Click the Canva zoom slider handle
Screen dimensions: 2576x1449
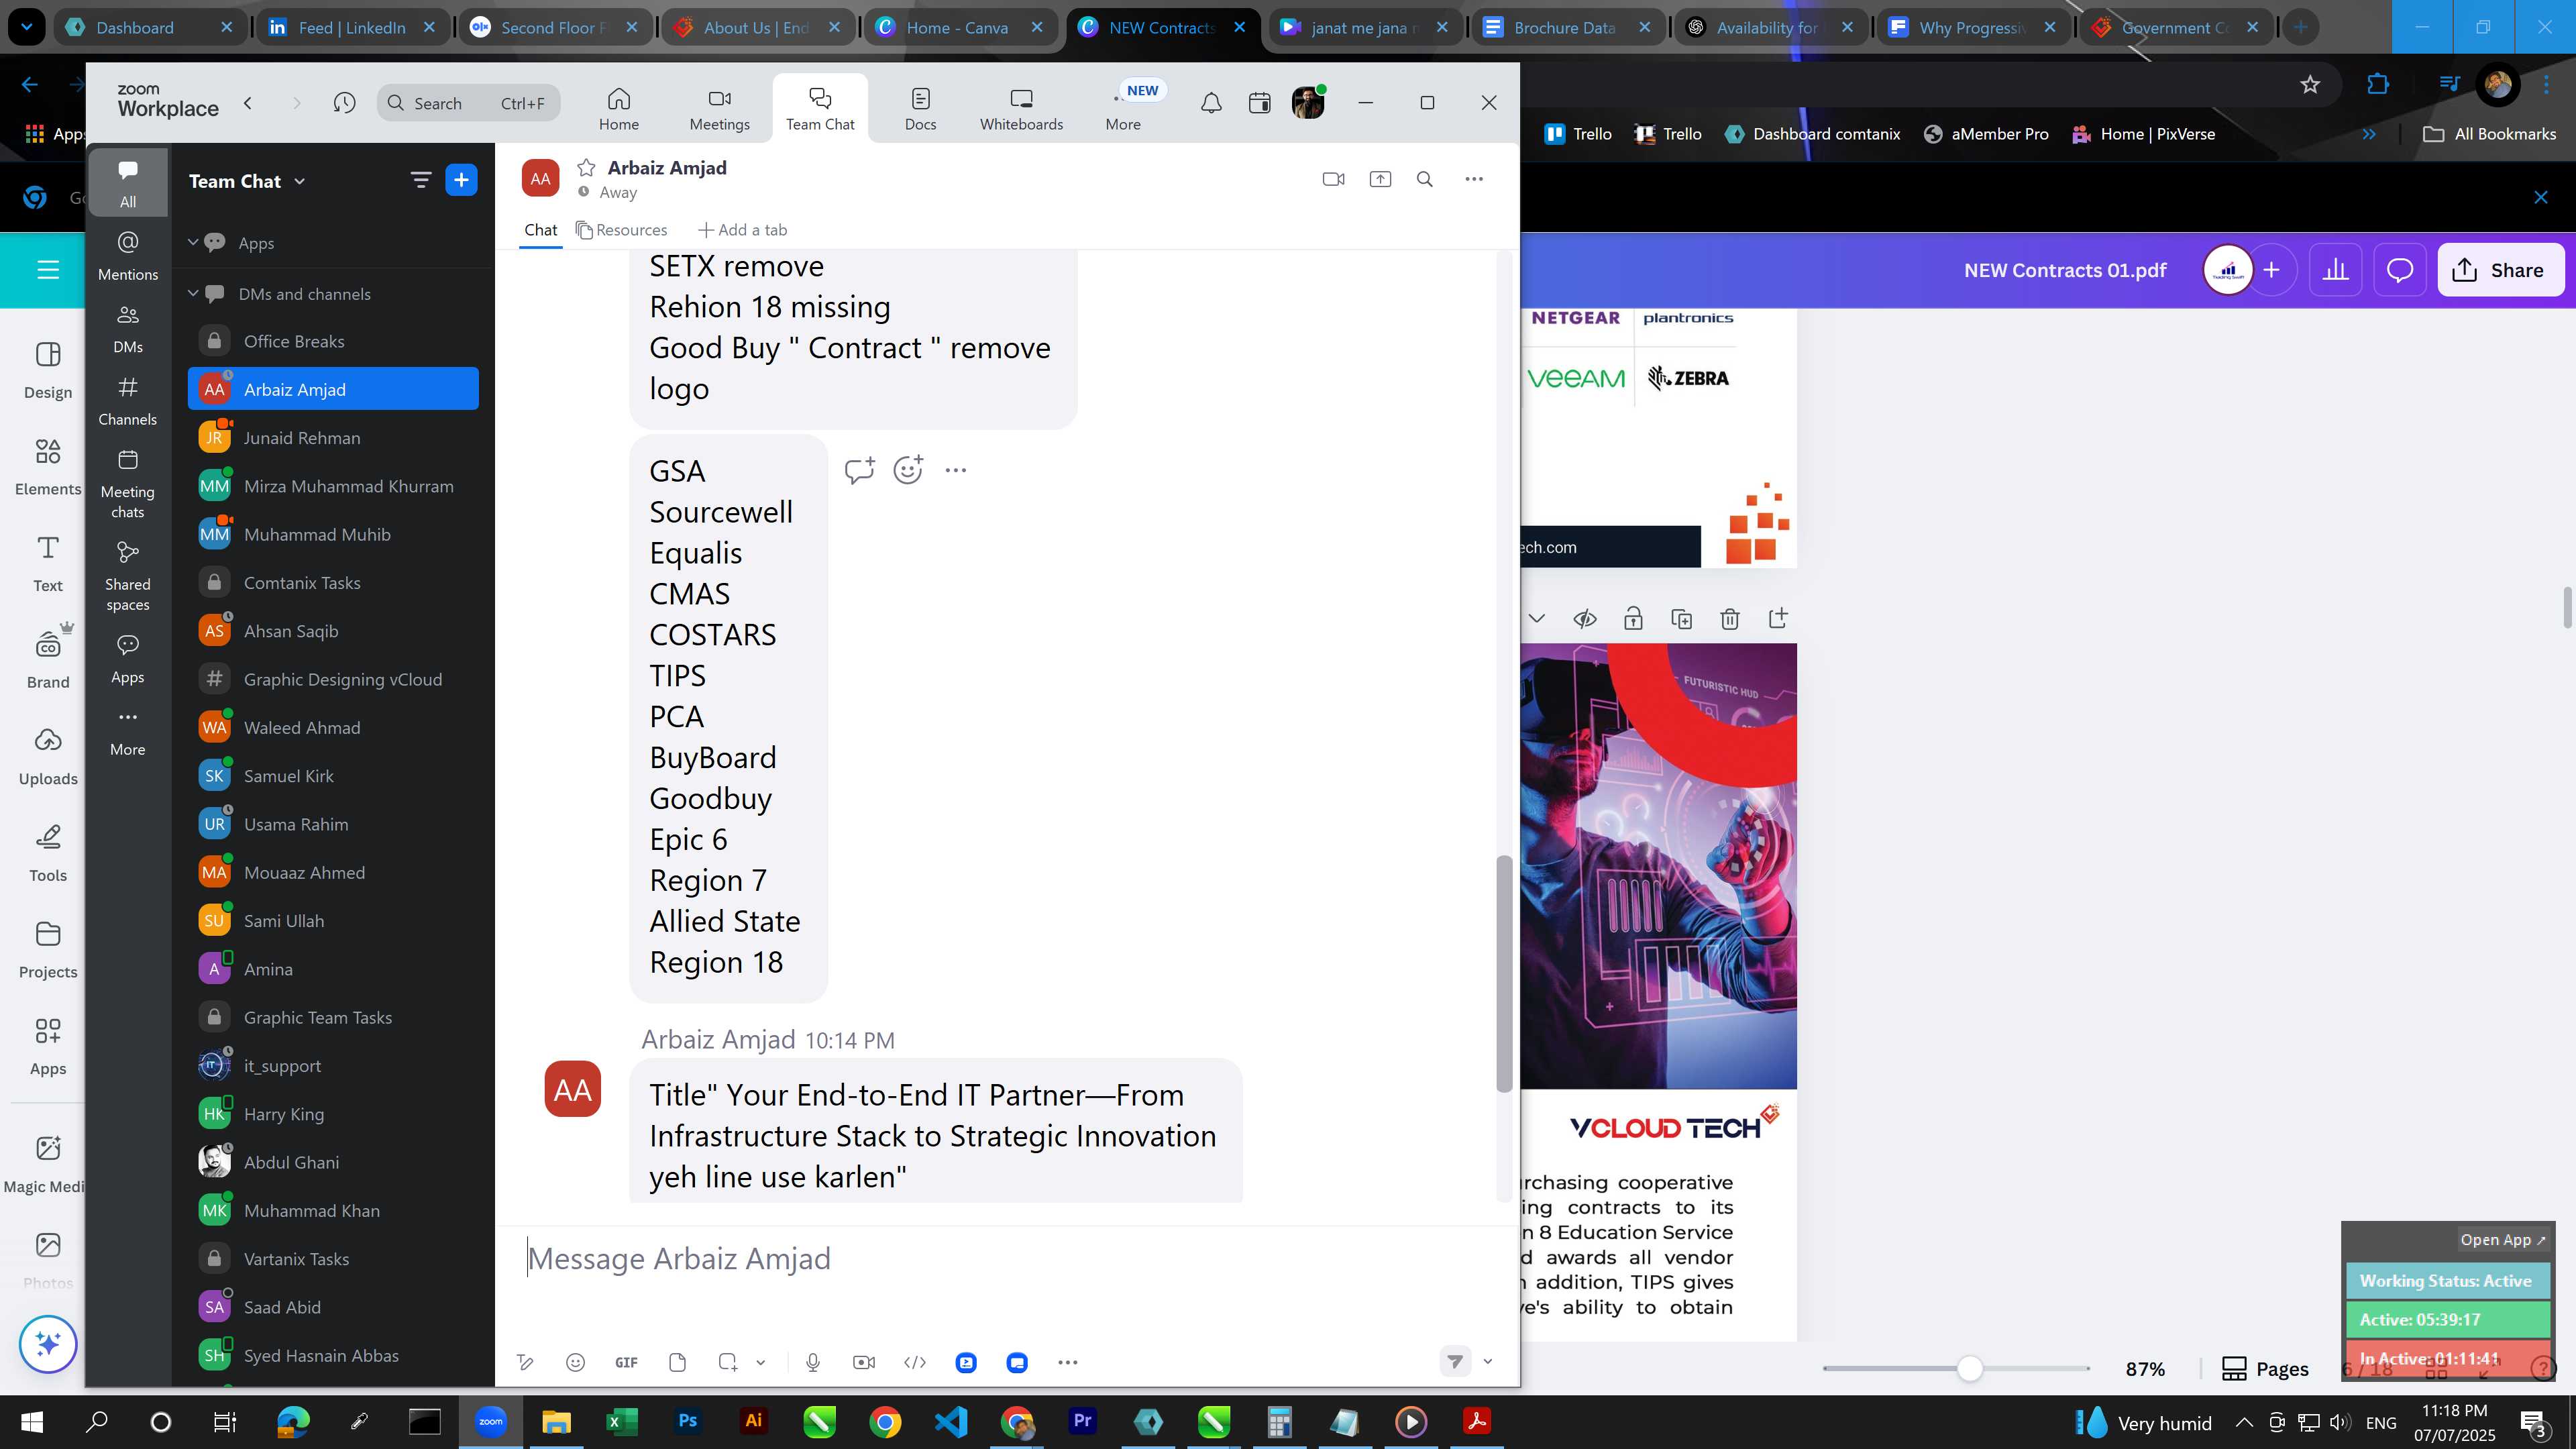point(1969,1369)
